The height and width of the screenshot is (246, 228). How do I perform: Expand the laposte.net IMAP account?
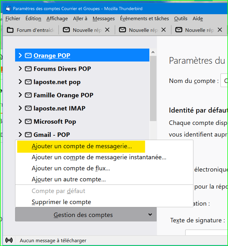point(20,108)
